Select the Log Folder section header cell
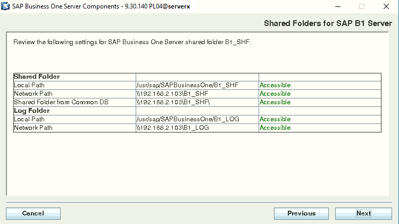The image size is (399, 224). click(32, 111)
